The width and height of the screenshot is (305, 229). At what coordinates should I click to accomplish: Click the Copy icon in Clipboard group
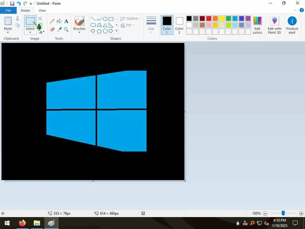tap(17, 25)
